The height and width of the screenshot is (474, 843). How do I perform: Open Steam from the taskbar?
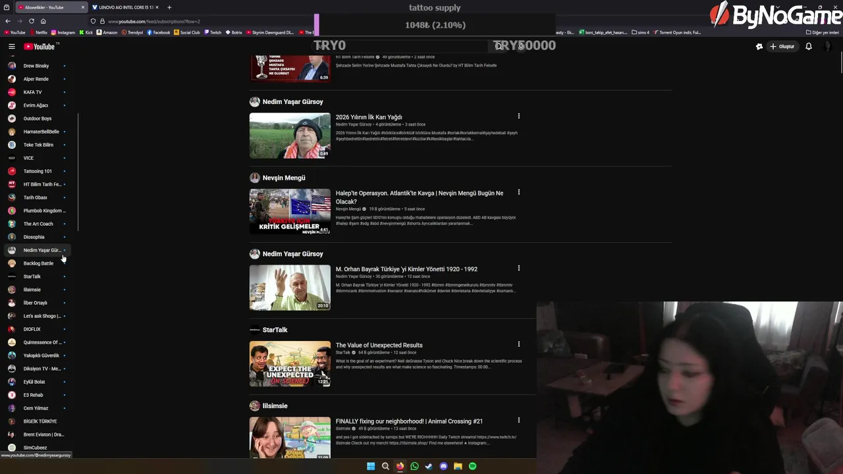(x=429, y=466)
